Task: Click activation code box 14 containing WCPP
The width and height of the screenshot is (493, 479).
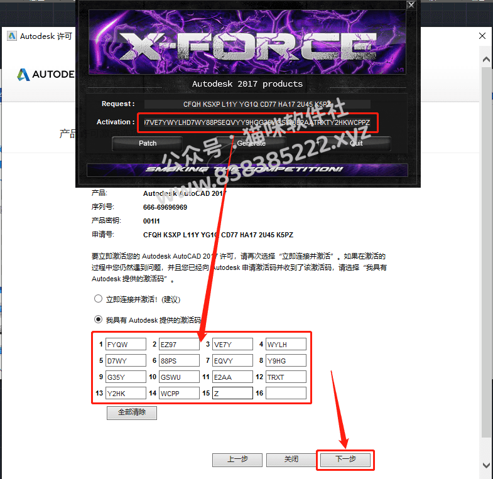Action: [x=179, y=393]
